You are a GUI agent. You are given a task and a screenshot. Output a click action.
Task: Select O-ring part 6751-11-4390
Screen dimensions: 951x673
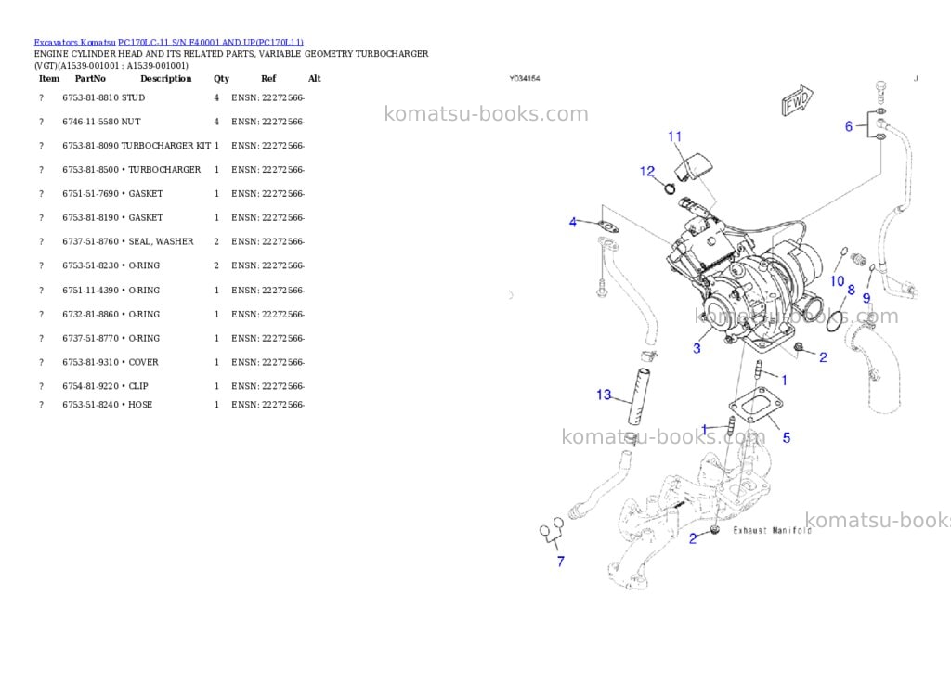click(x=111, y=291)
